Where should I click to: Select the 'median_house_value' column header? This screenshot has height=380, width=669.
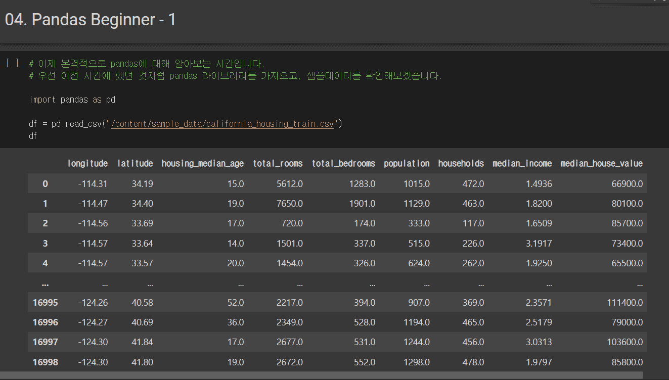[x=602, y=163]
